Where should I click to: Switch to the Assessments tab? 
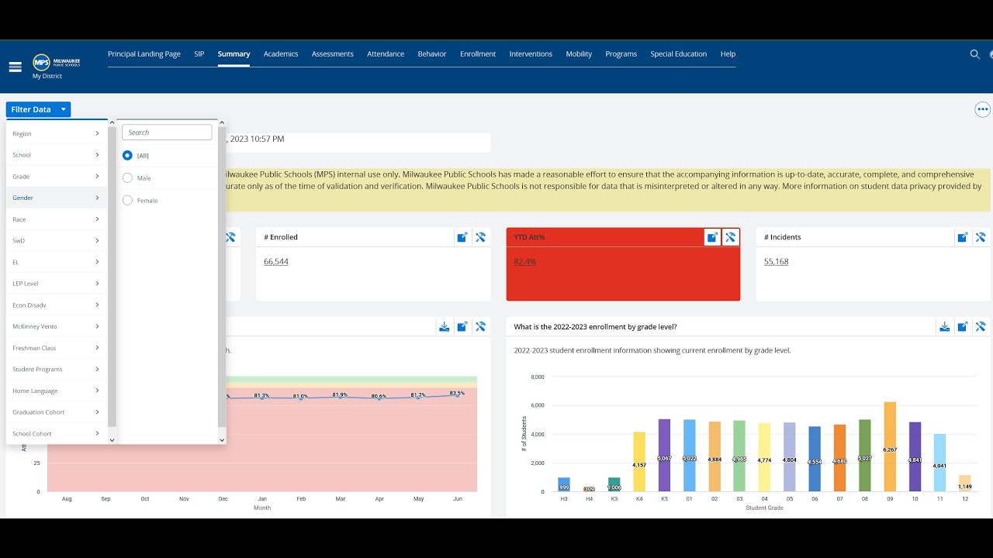pyautogui.click(x=333, y=54)
